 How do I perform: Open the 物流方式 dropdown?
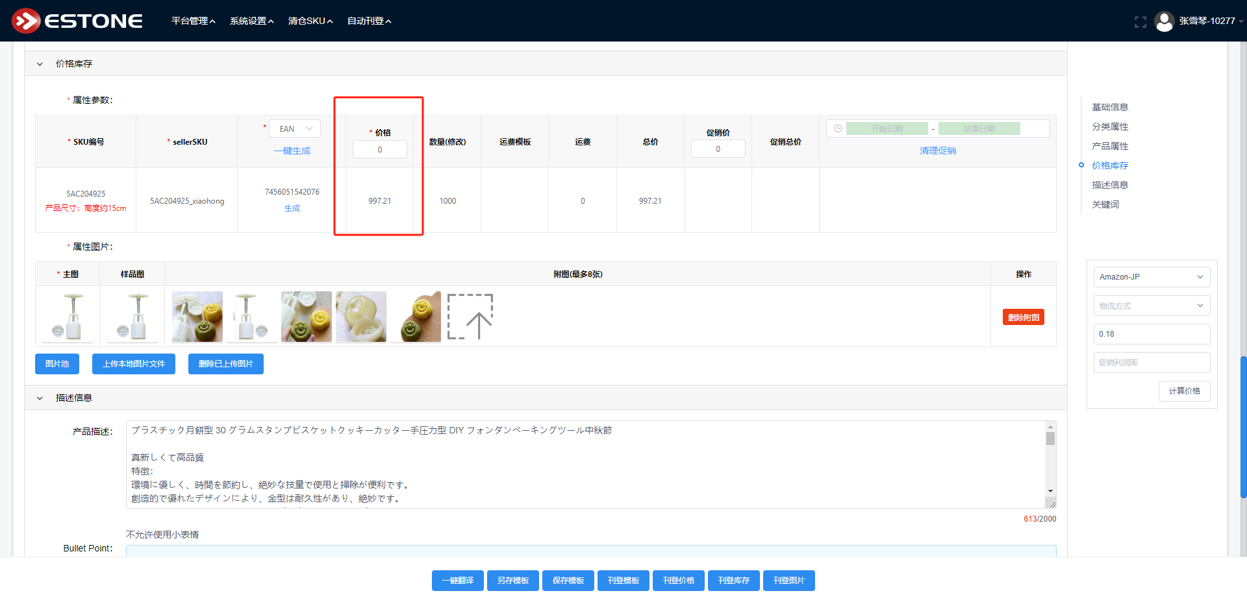1151,306
